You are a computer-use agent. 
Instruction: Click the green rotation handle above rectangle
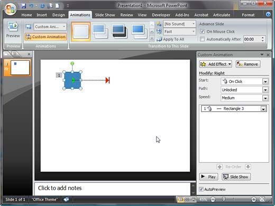tap(72, 63)
